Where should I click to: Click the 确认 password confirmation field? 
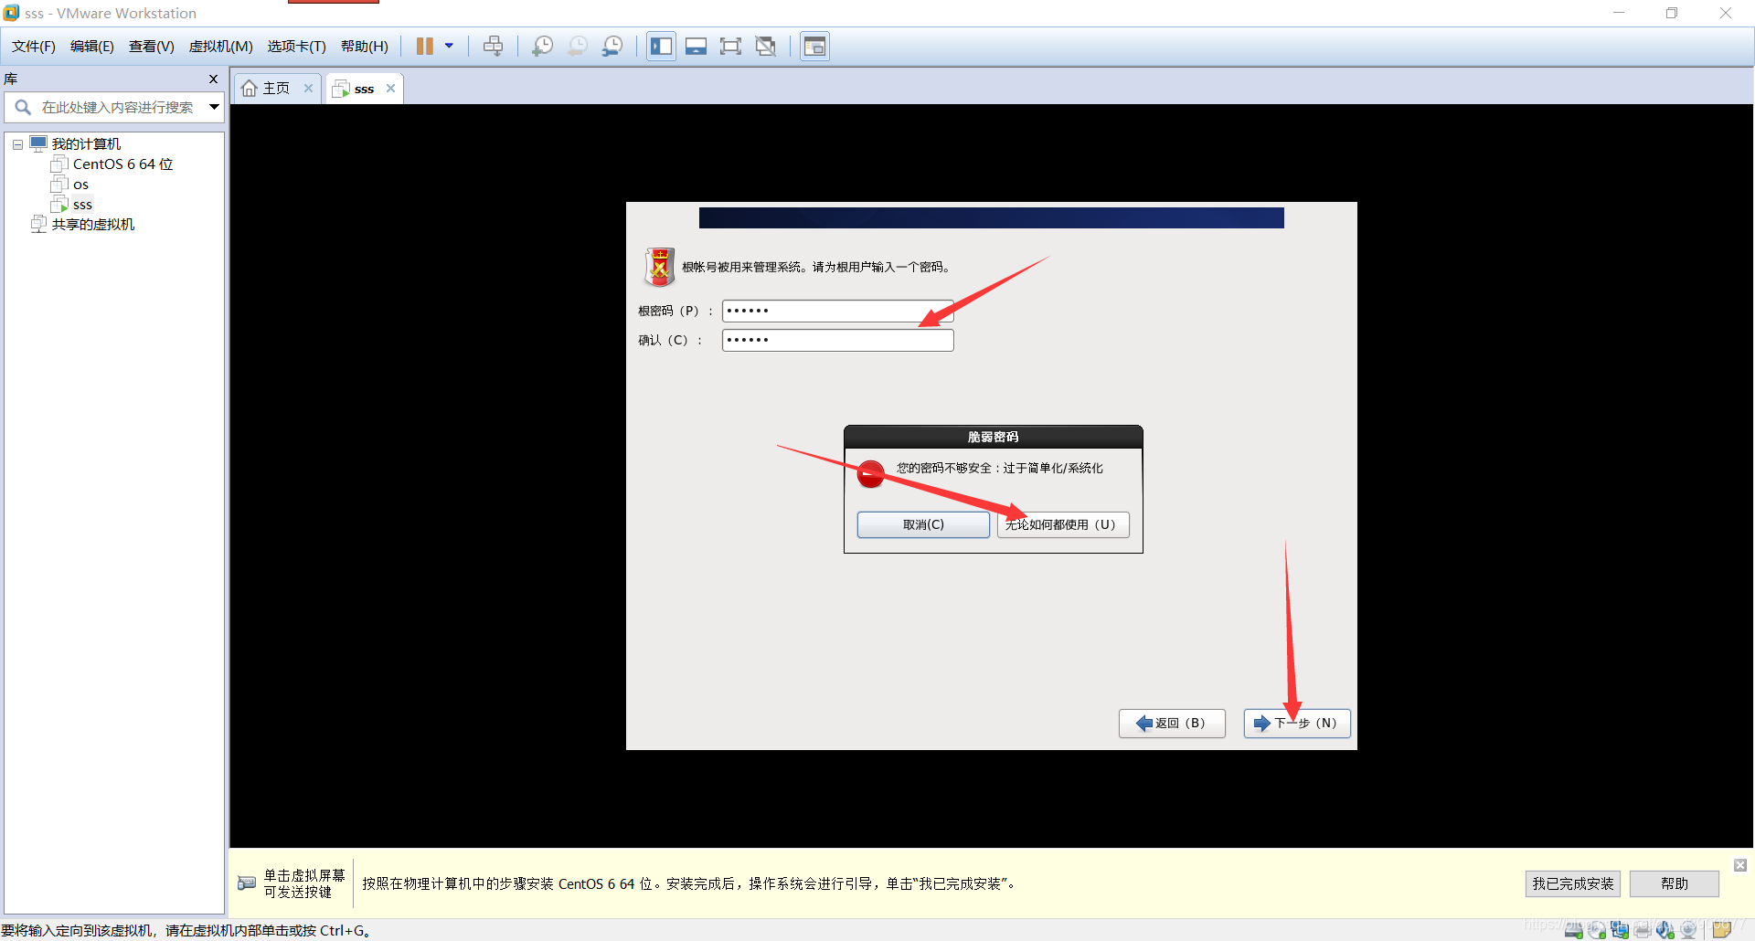(837, 340)
